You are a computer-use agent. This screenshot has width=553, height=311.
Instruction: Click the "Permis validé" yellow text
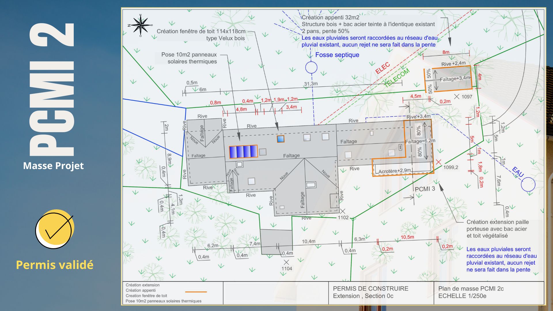(55, 265)
